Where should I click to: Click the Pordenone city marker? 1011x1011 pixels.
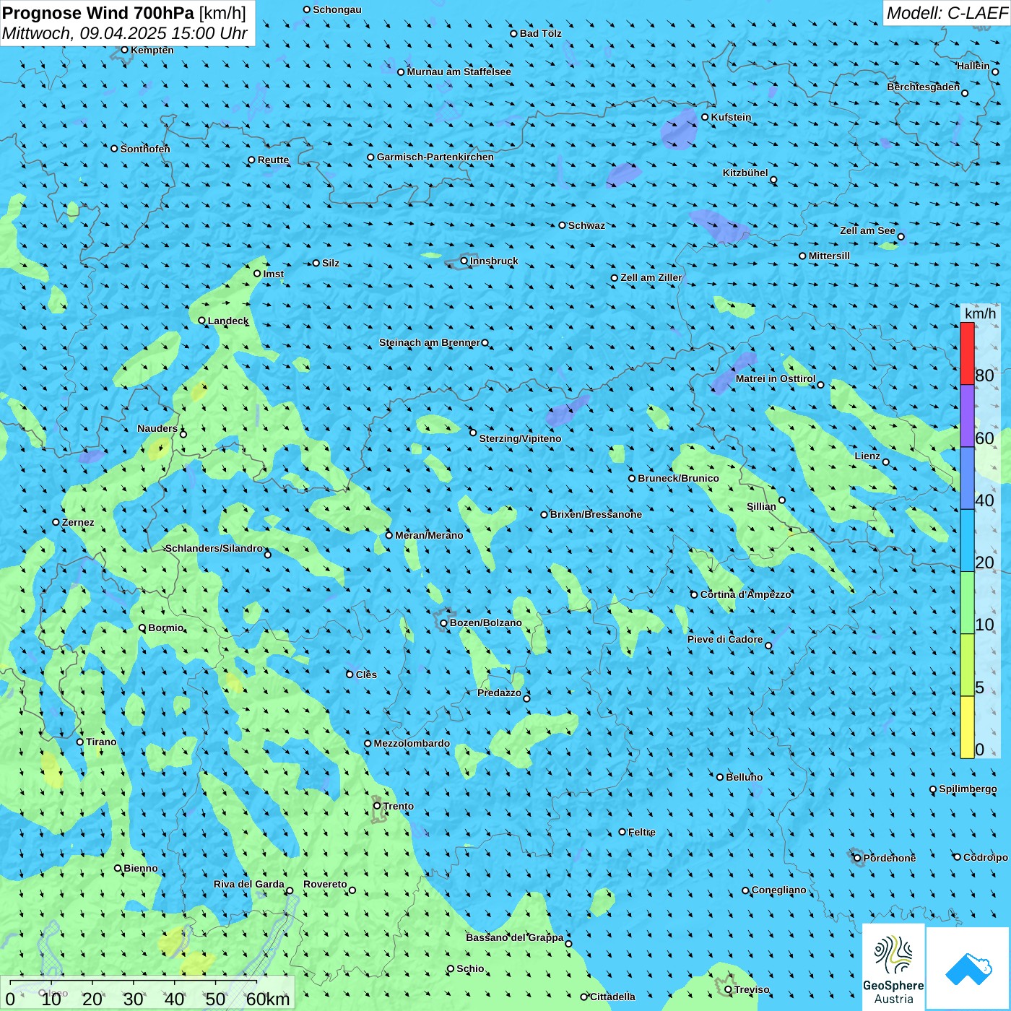pos(857,858)
